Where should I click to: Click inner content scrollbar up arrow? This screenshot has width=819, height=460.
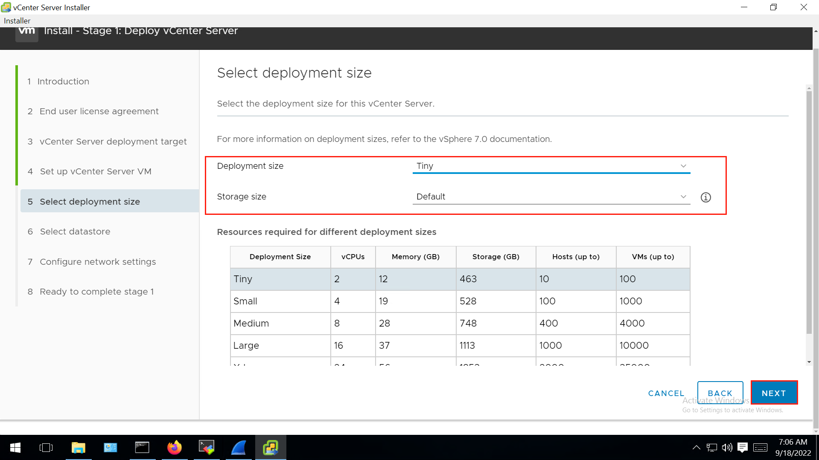pos(809,88)
